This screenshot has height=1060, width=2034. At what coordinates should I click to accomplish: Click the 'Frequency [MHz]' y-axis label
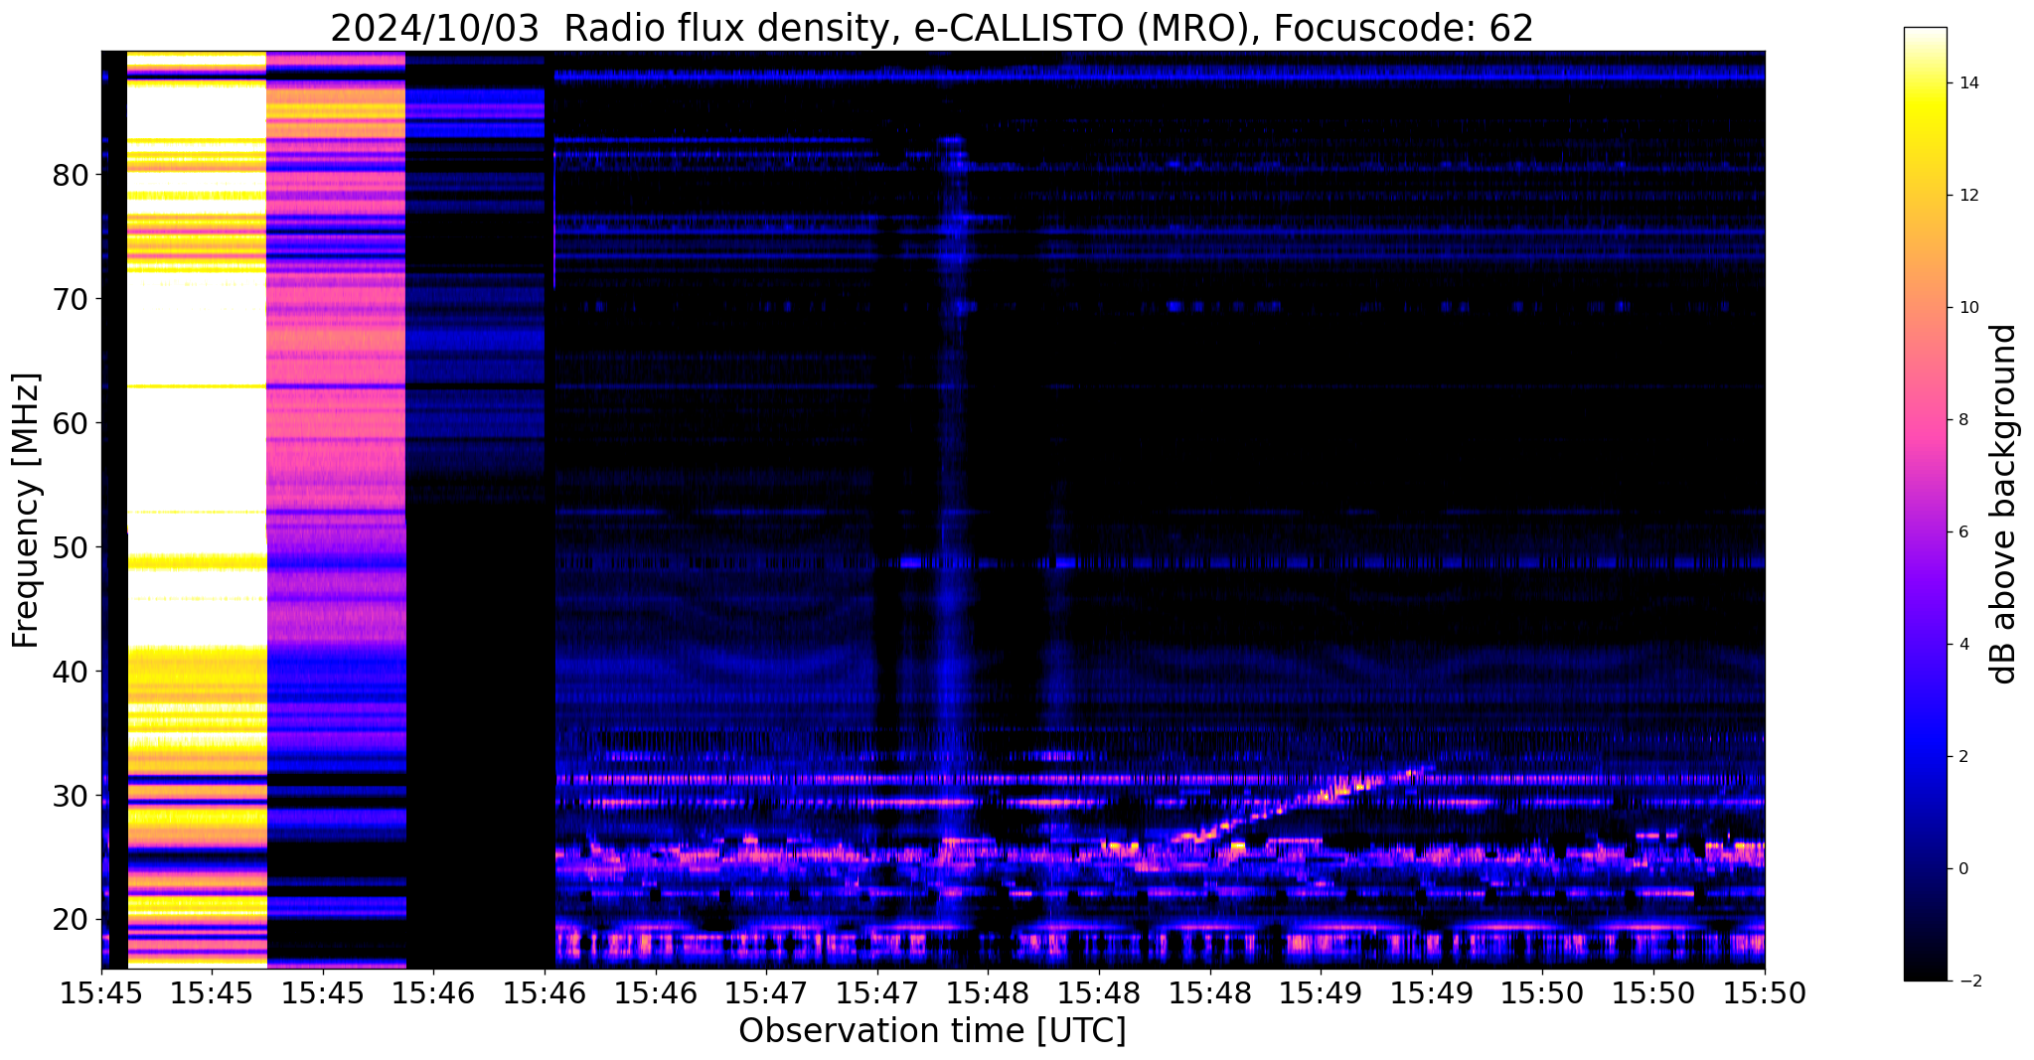(27, 511)
